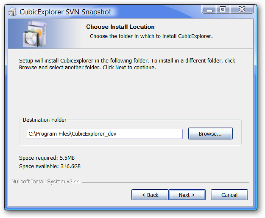265x218 pixels.
Task: Go to the previous step with Back
Action: tap(150, 195)
